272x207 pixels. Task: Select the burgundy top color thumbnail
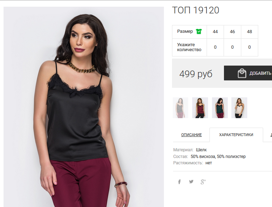(200, 108)
